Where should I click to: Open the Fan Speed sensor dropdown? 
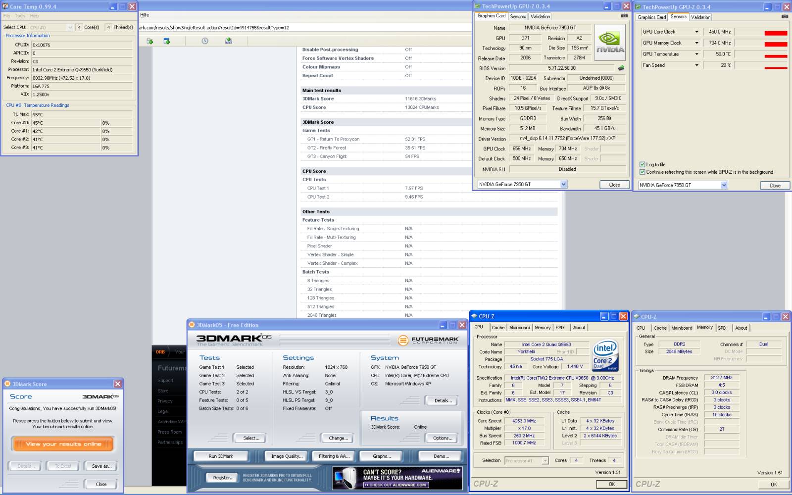pyautogui.click(x=696, y=65)
